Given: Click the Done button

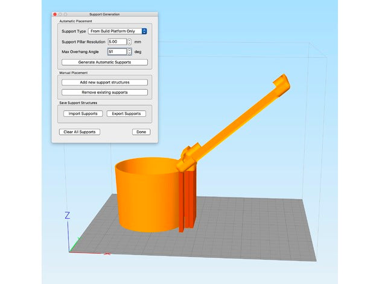Looking at the screenshot, I should click(141, 132).
